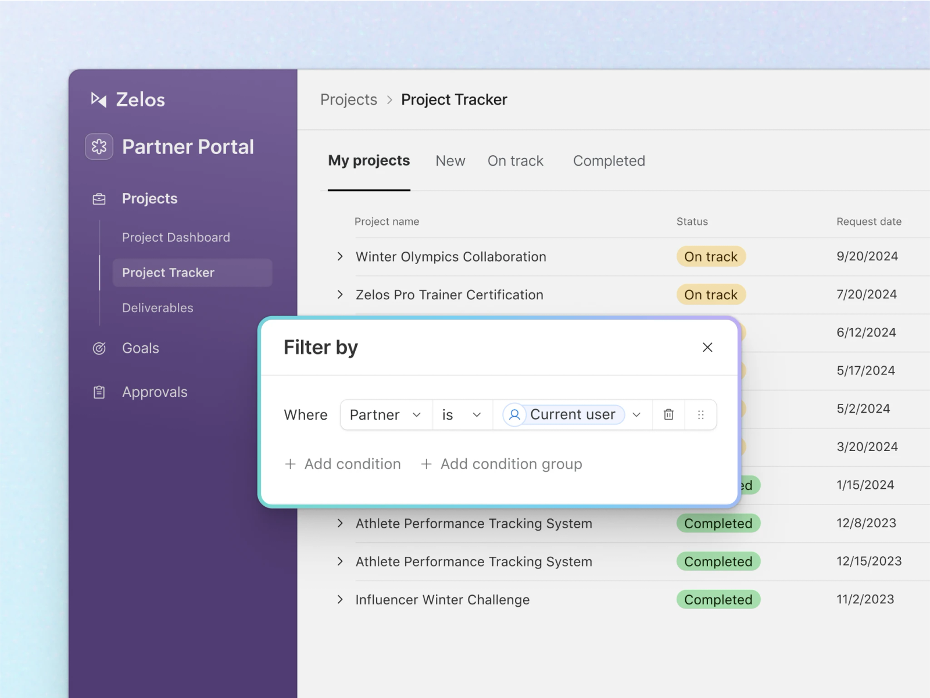The height and width of the screenshot is (698, 930).
Task: Click Add condition
Action: point(343,464)
